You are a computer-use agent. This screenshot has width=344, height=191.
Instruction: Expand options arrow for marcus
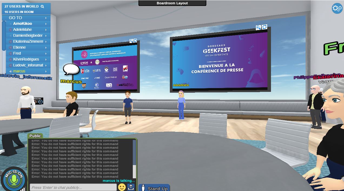tap(46, 71)
